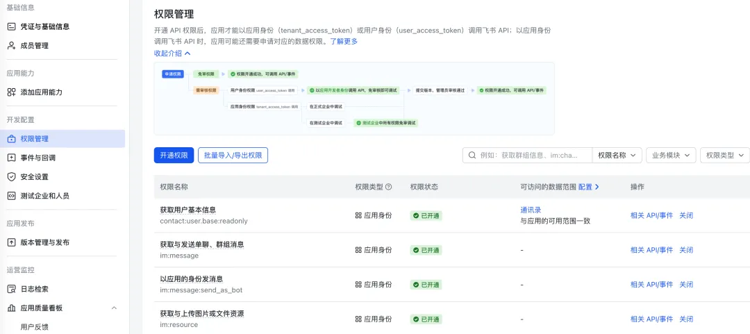Click the 添加应用能力 grid icon

12,92
